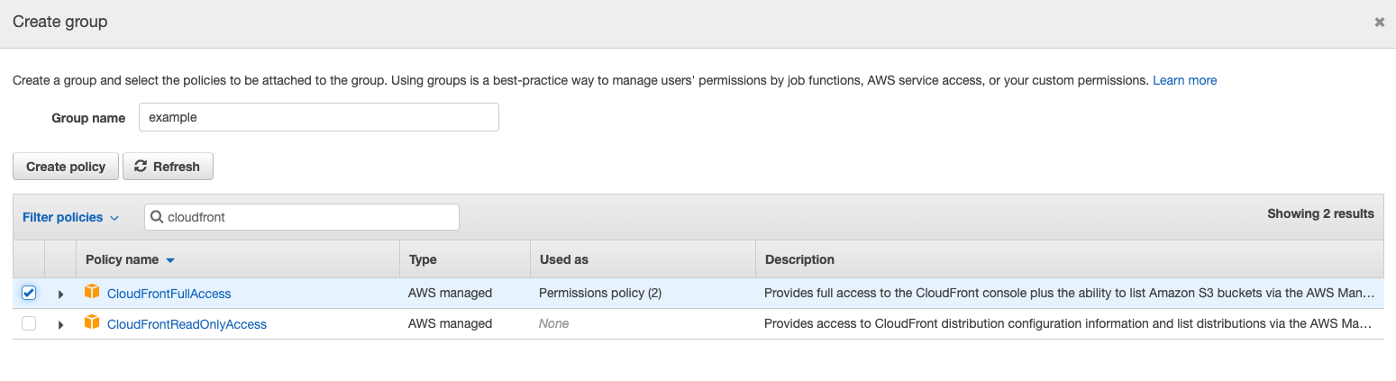Open the Filter policies dropdown
The image size is (1396, 381).
point(70,217)
